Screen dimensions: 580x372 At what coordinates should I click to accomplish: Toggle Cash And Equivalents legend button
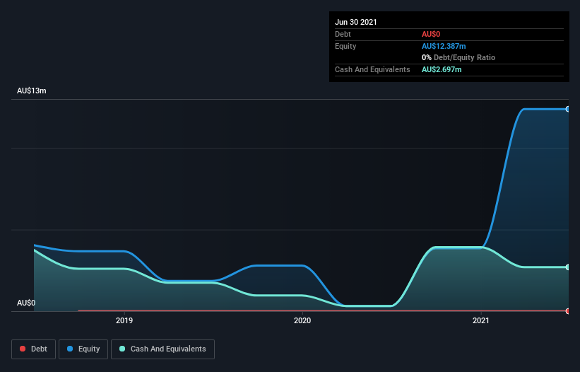point(162,349)
